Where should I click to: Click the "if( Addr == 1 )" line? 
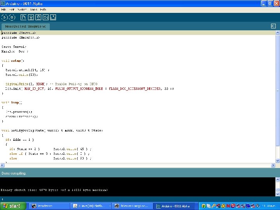tap(20, 140)
